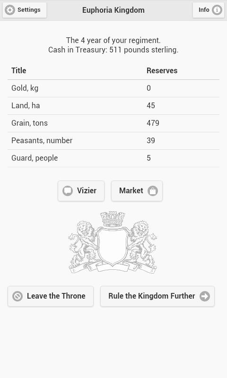Click the Euphoria Kingdom title
The width and height of the screenshot is (227, 378).
coord(113,10)
